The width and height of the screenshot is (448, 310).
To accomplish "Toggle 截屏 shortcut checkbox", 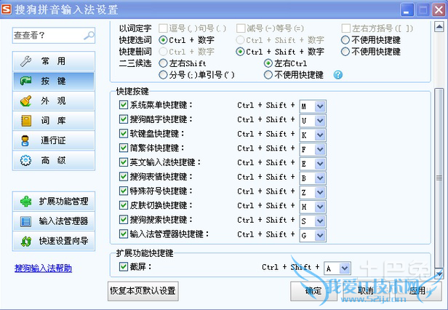I will point(124,267).
